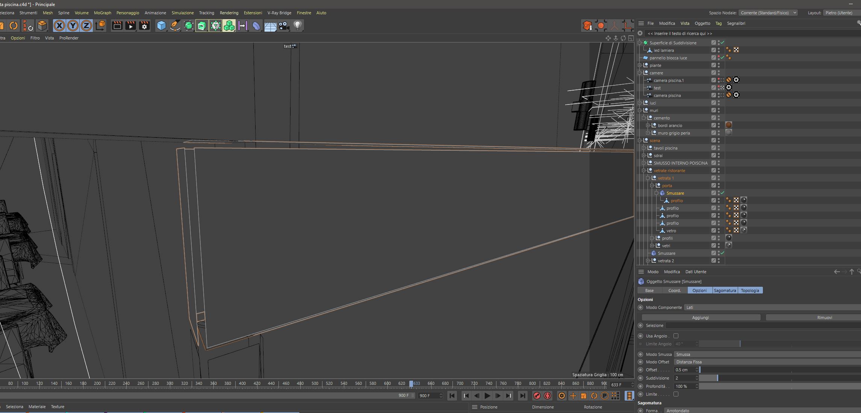Click the MoGraph Cloner cubes icon

[229, 26]
